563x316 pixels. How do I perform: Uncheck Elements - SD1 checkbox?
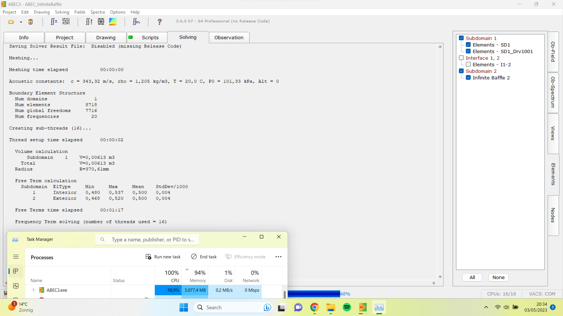[468, 45]
